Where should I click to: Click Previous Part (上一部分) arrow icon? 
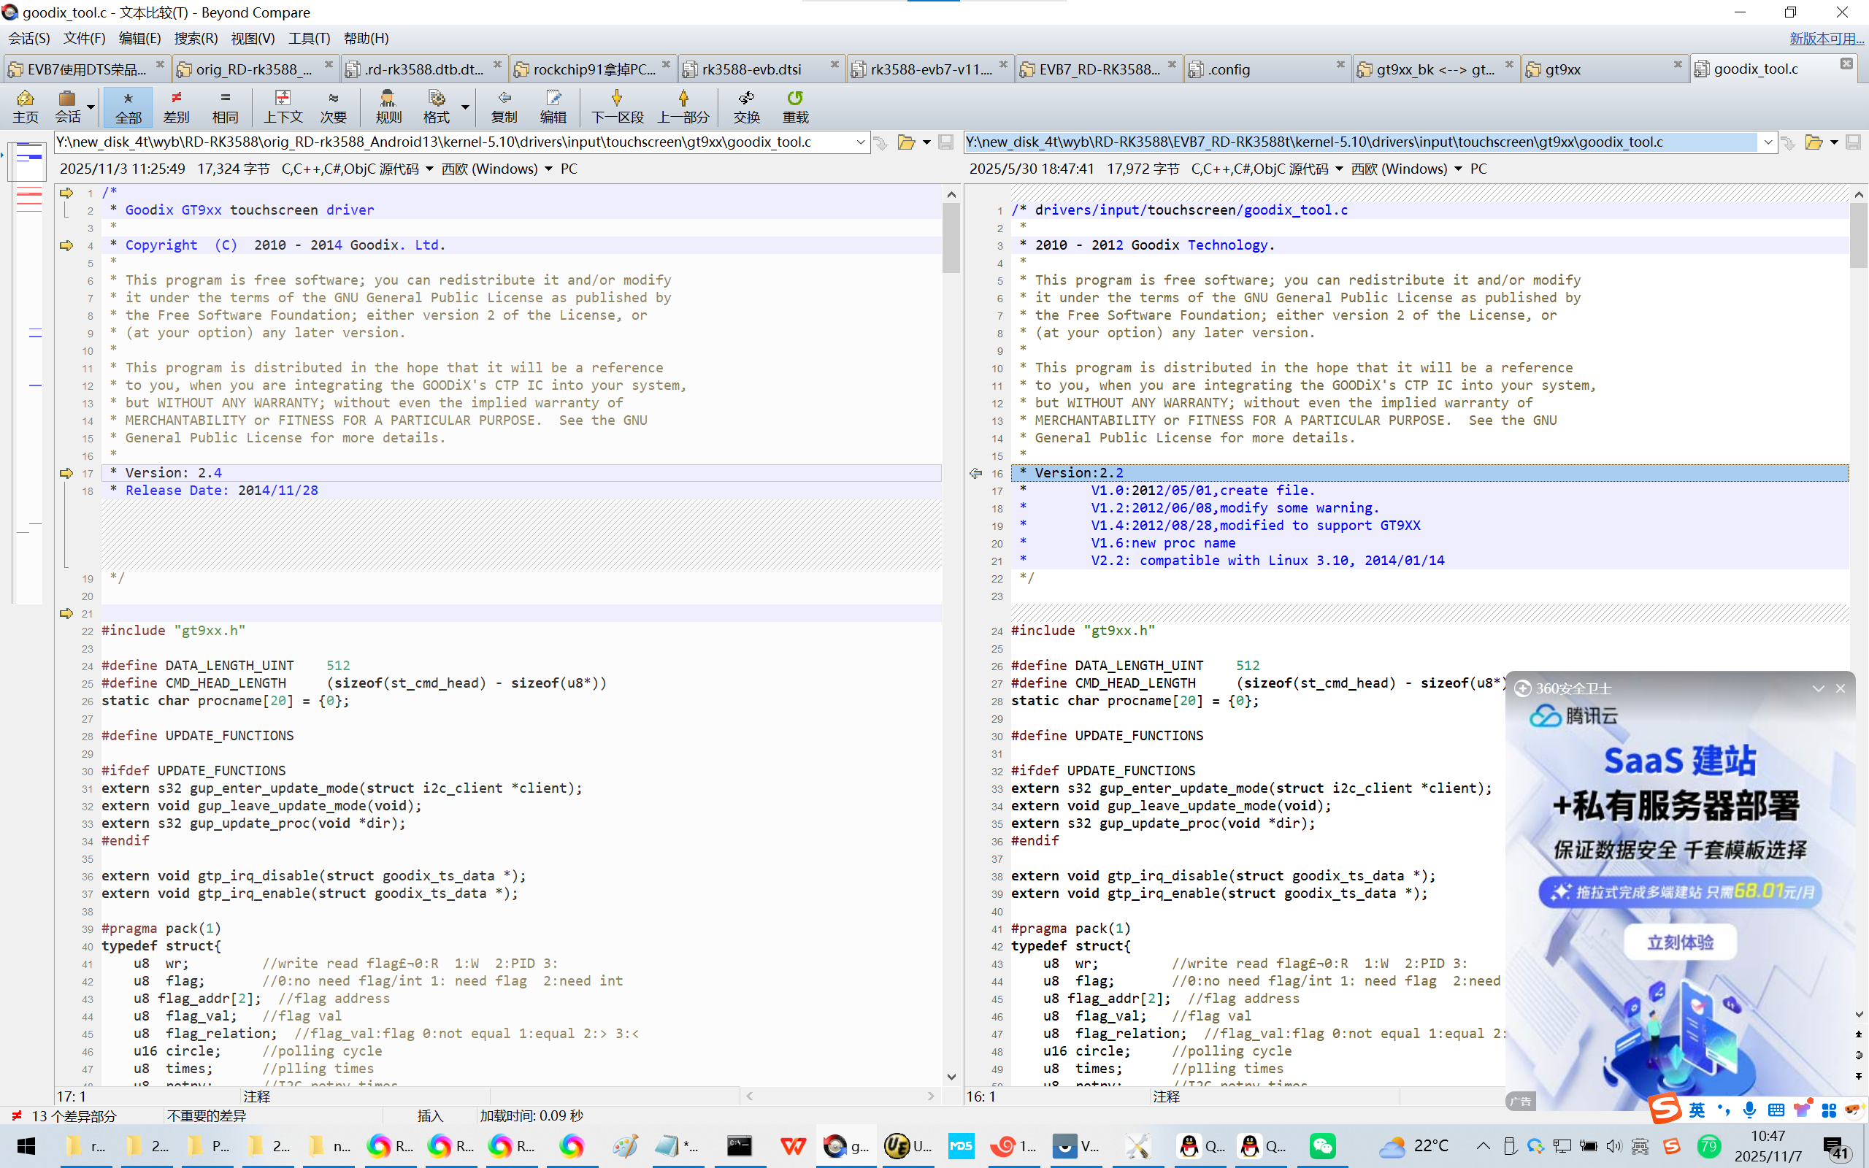click(683, 106)
